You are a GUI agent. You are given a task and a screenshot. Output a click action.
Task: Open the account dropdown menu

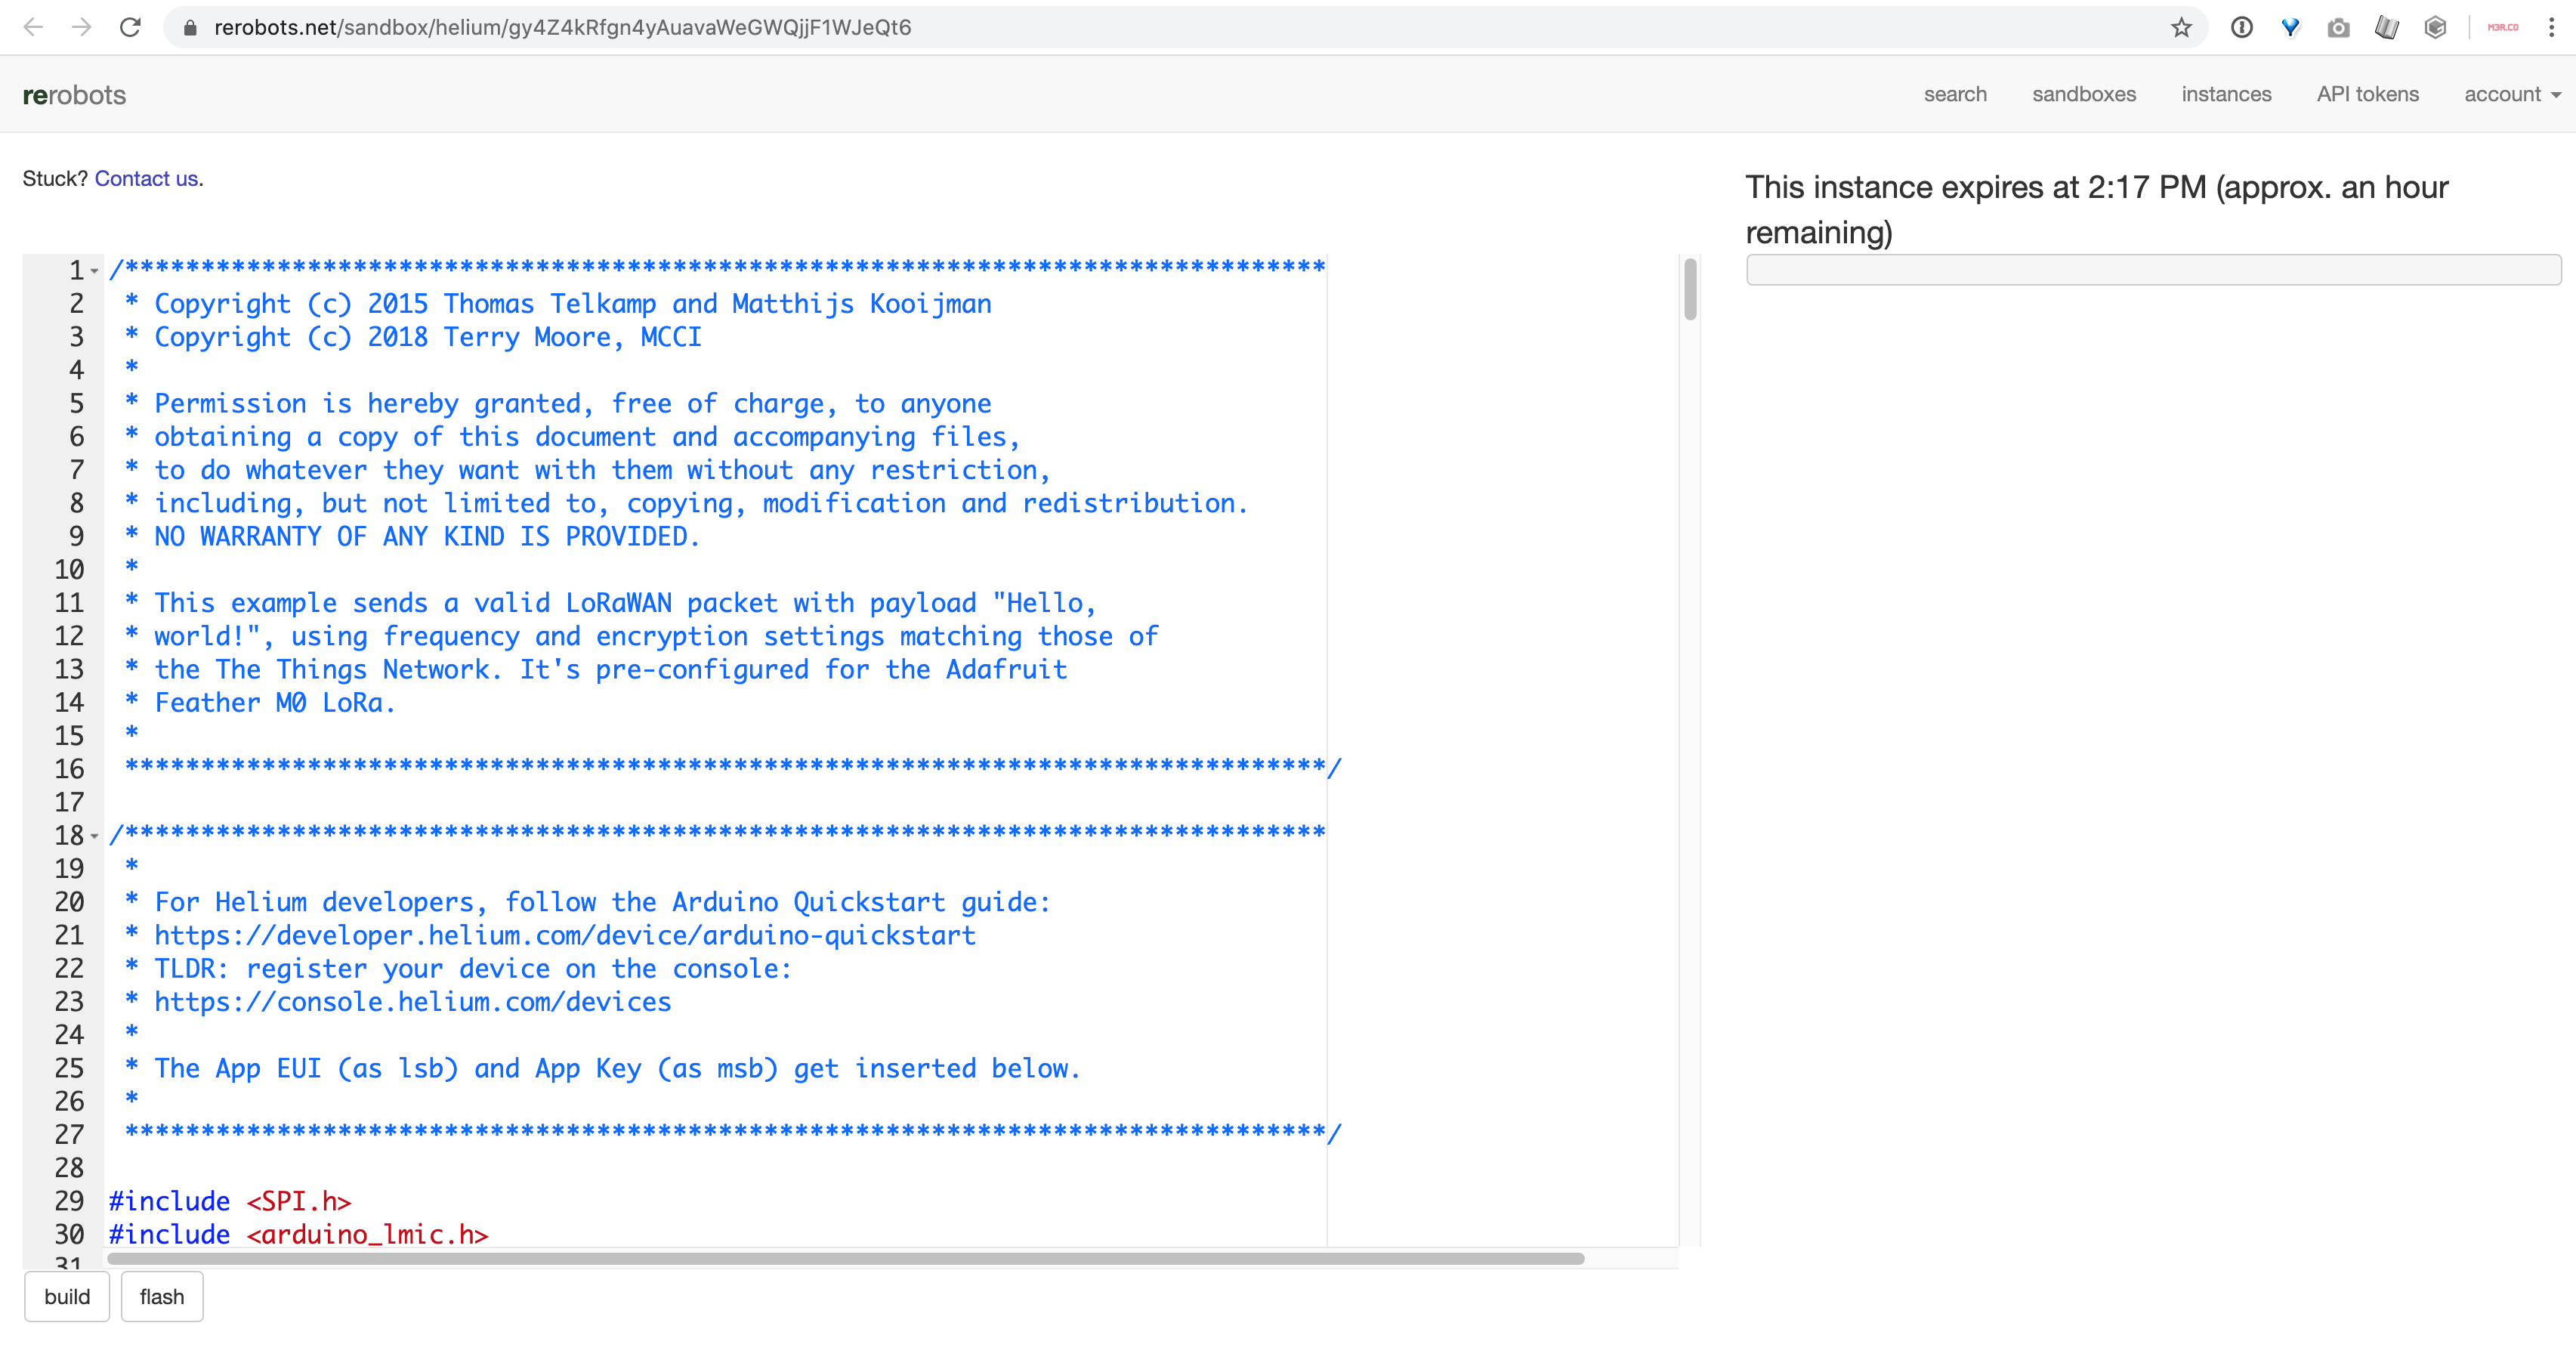2511,94
